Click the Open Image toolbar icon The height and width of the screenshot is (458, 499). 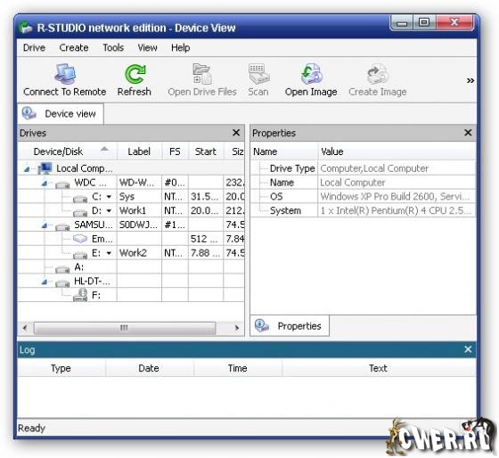click(x=311, y=74)
